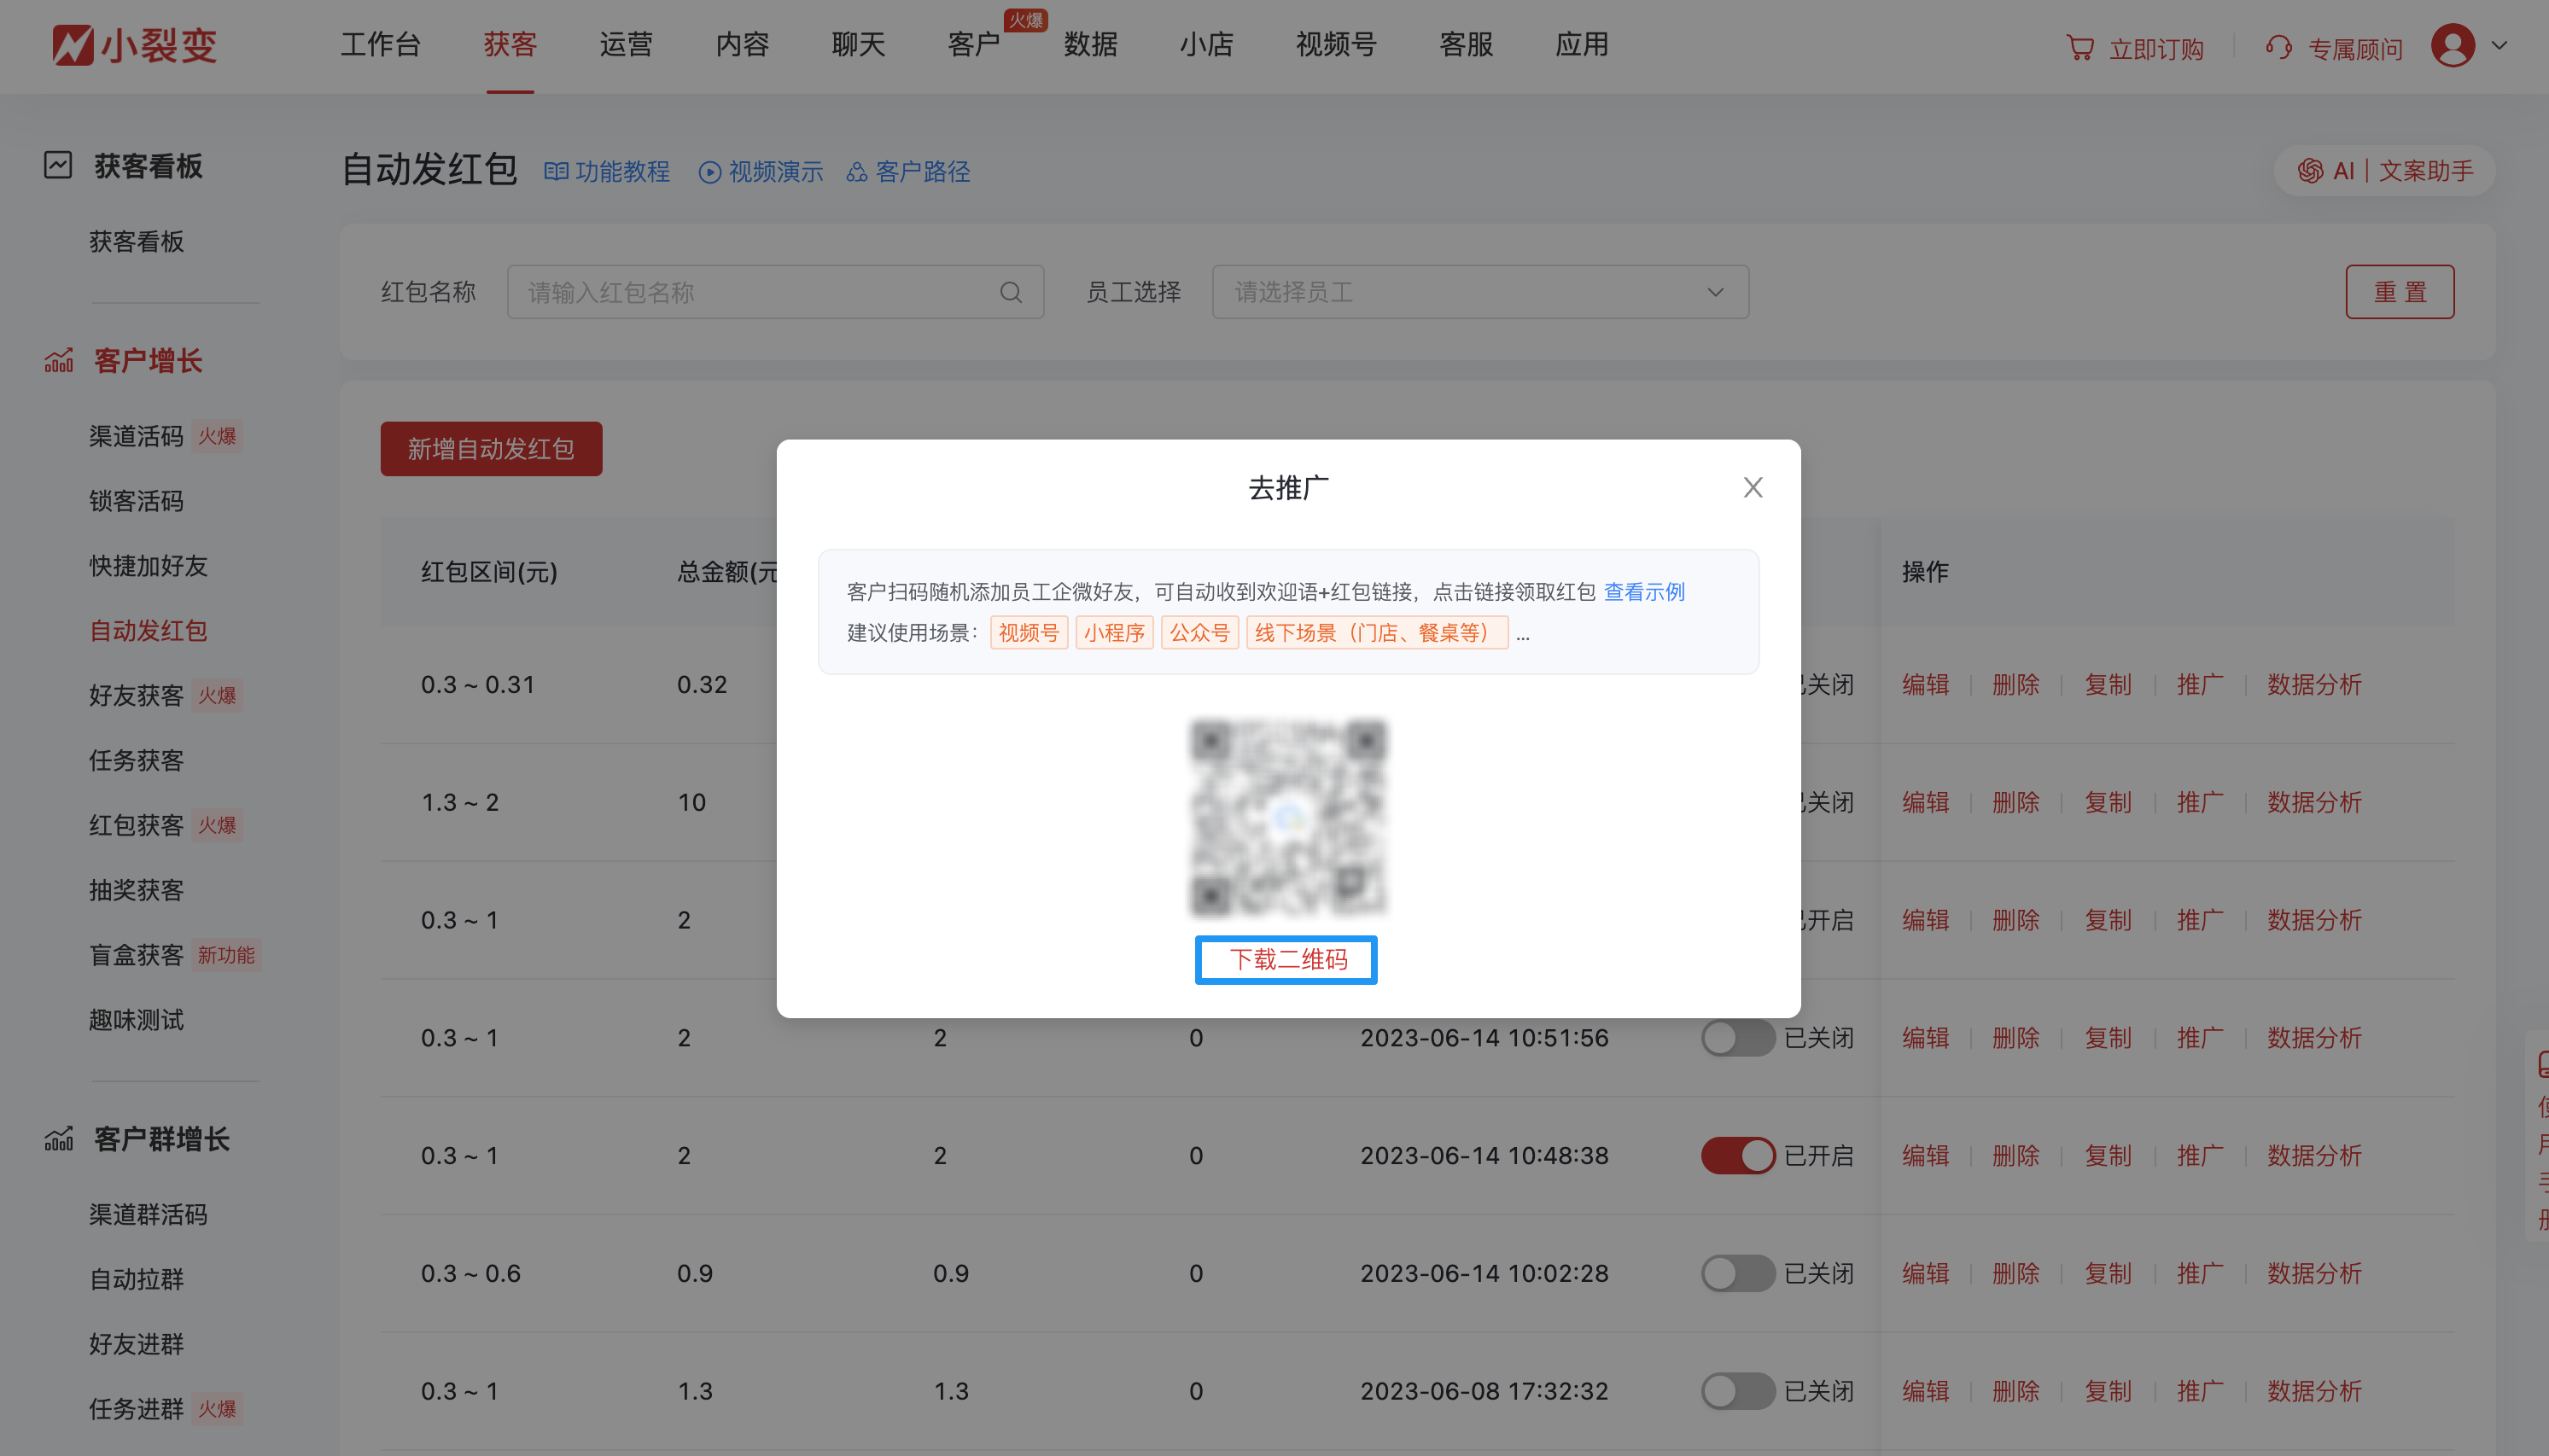Switch to the 内容 tab
Viewport: 2549px width, 1456px height.
(742, 45)
